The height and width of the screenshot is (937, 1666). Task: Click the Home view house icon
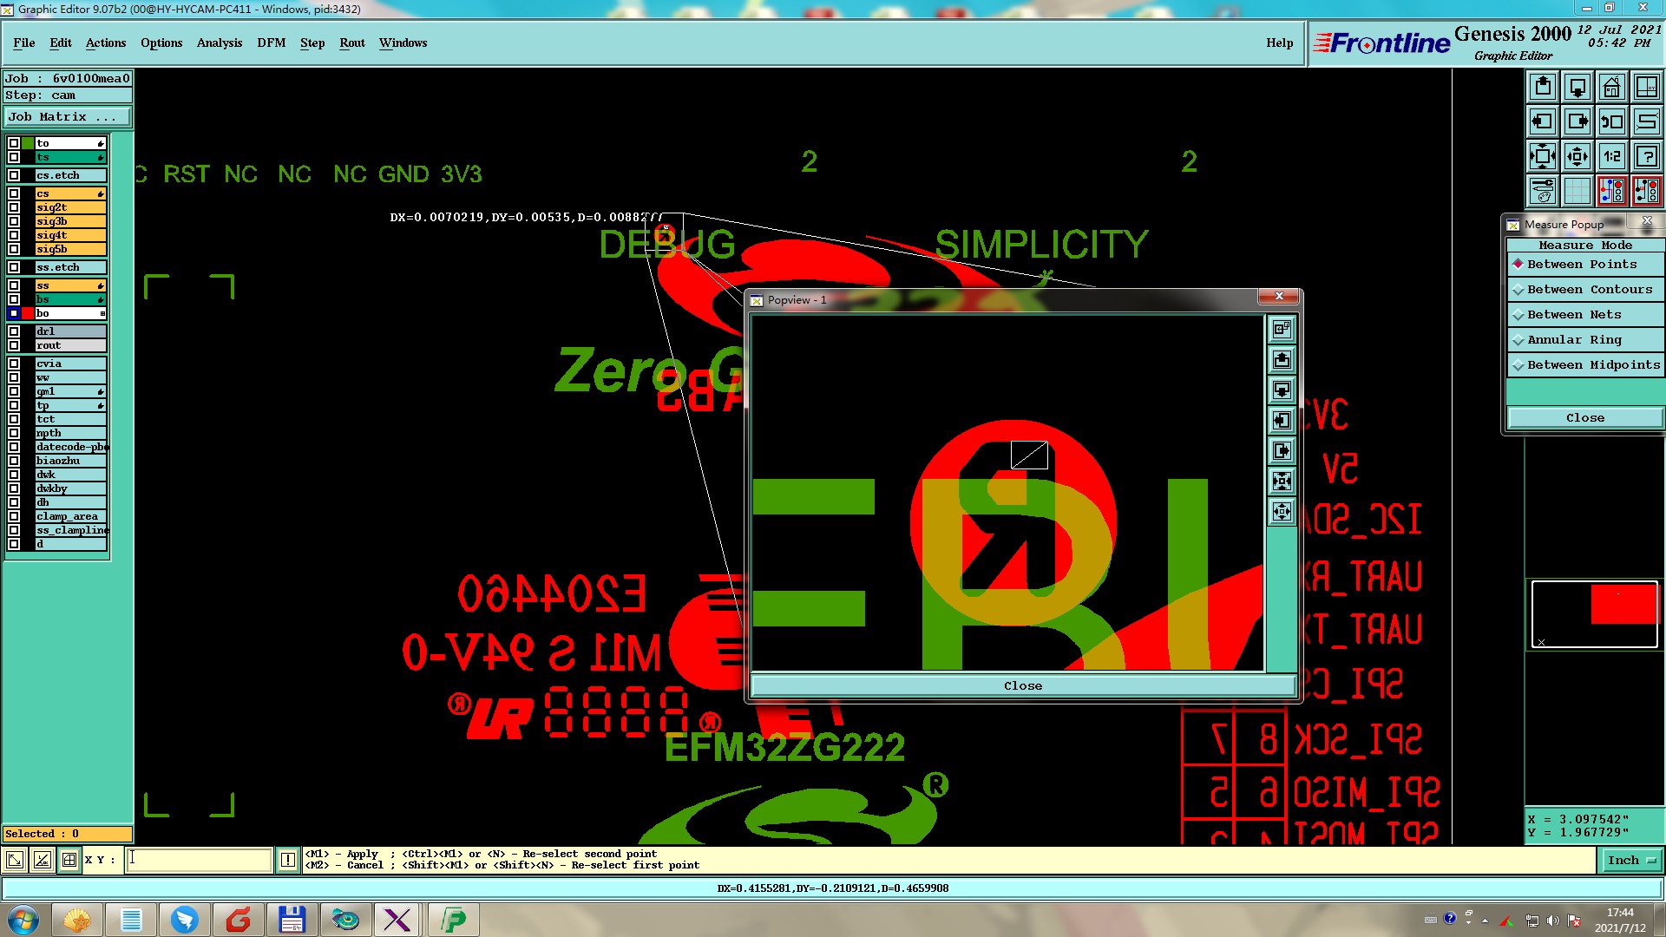pos(1611,87)
